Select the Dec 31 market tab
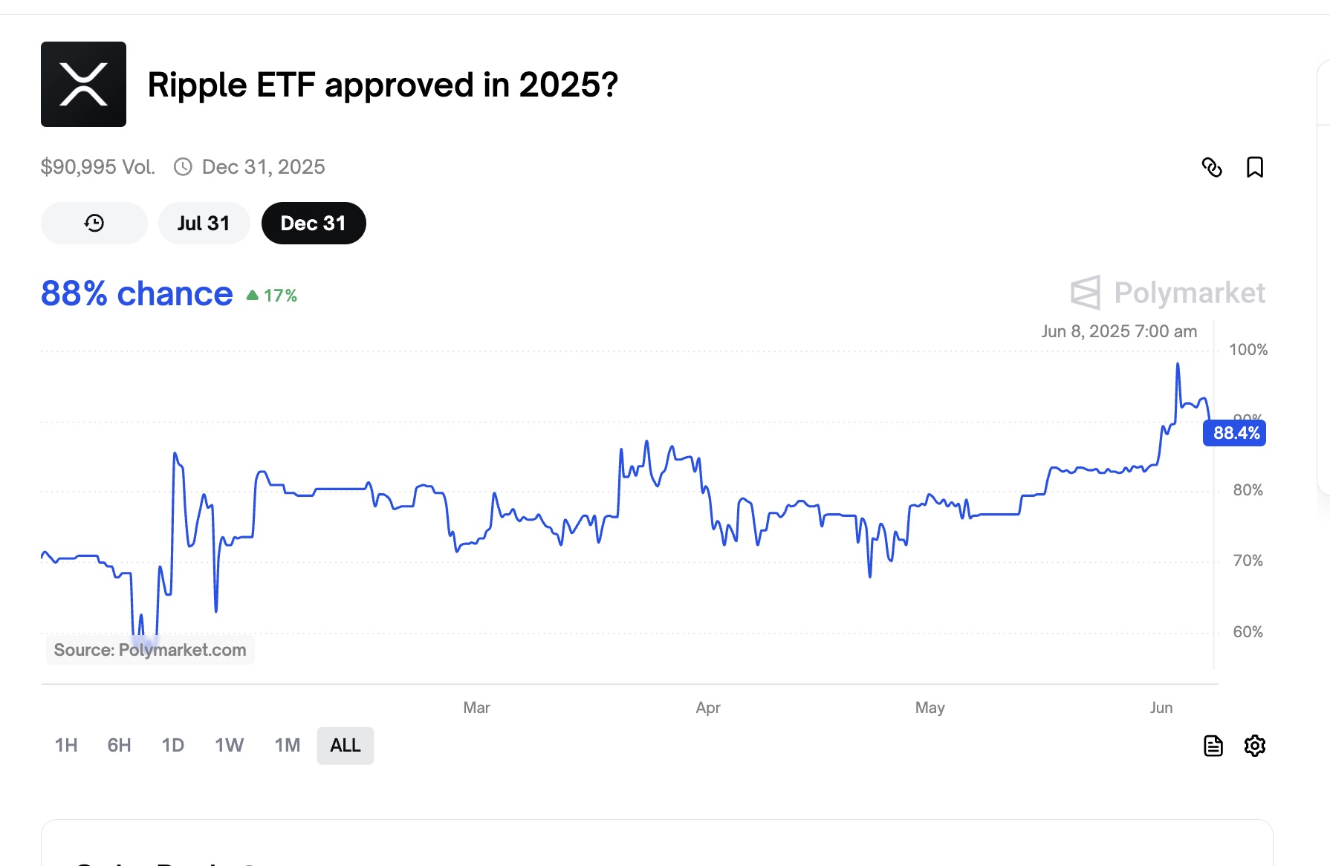This screenshot has height=866, width=1330. 313,223
